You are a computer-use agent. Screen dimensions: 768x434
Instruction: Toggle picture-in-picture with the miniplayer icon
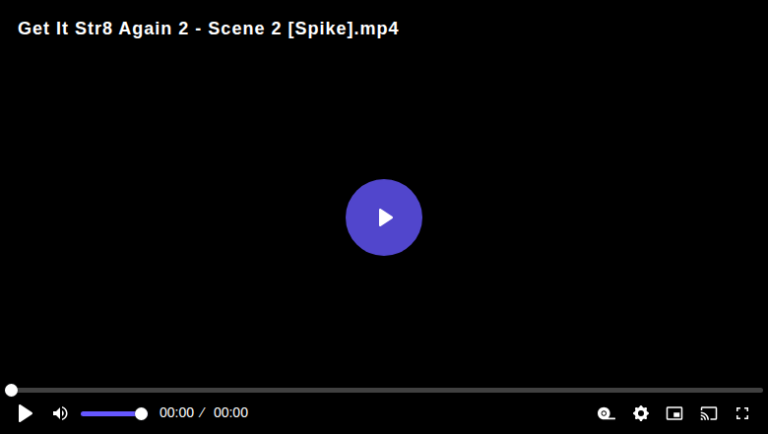[x=674, y=413]
